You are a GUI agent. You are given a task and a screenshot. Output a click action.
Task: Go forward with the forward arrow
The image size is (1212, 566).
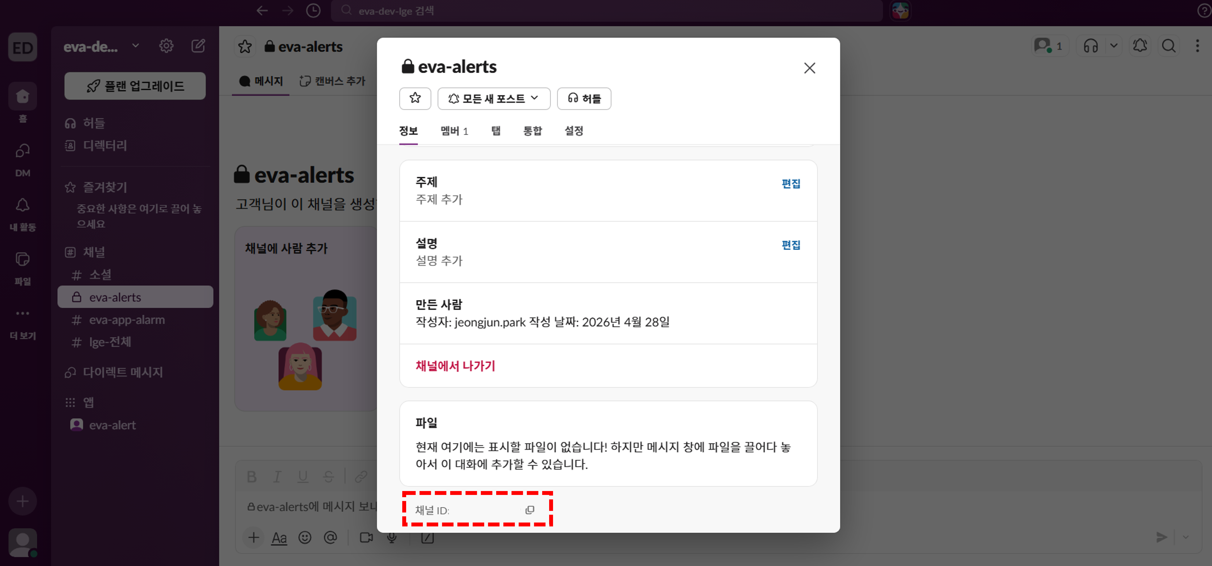[288, 10]
